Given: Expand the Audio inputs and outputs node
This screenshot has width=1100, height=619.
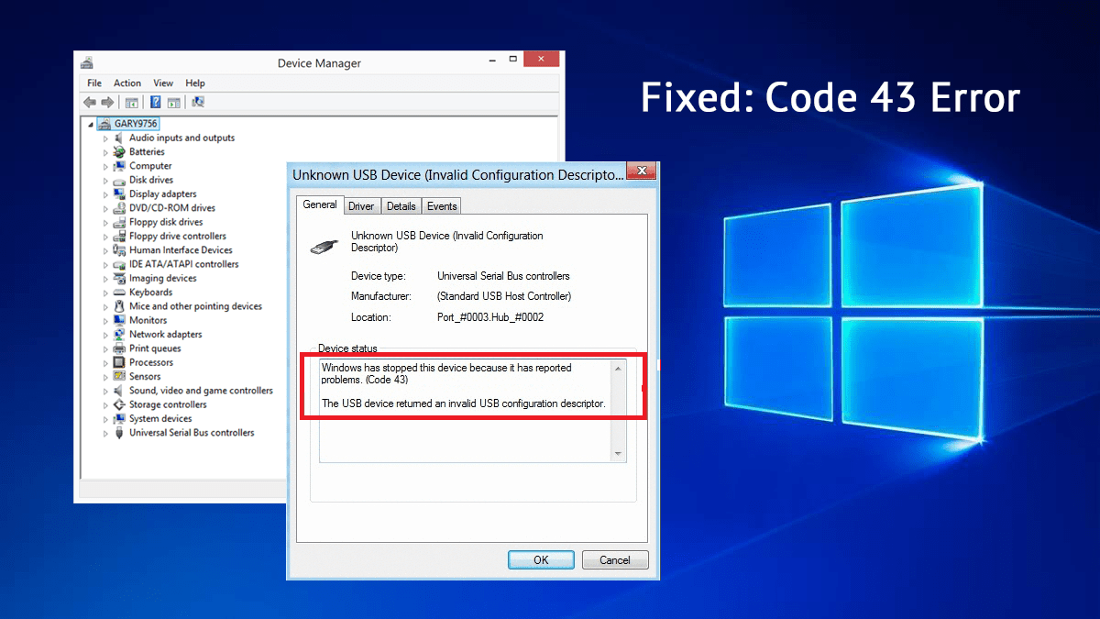Looking at the screenshot, I should (x=105, y=138).
